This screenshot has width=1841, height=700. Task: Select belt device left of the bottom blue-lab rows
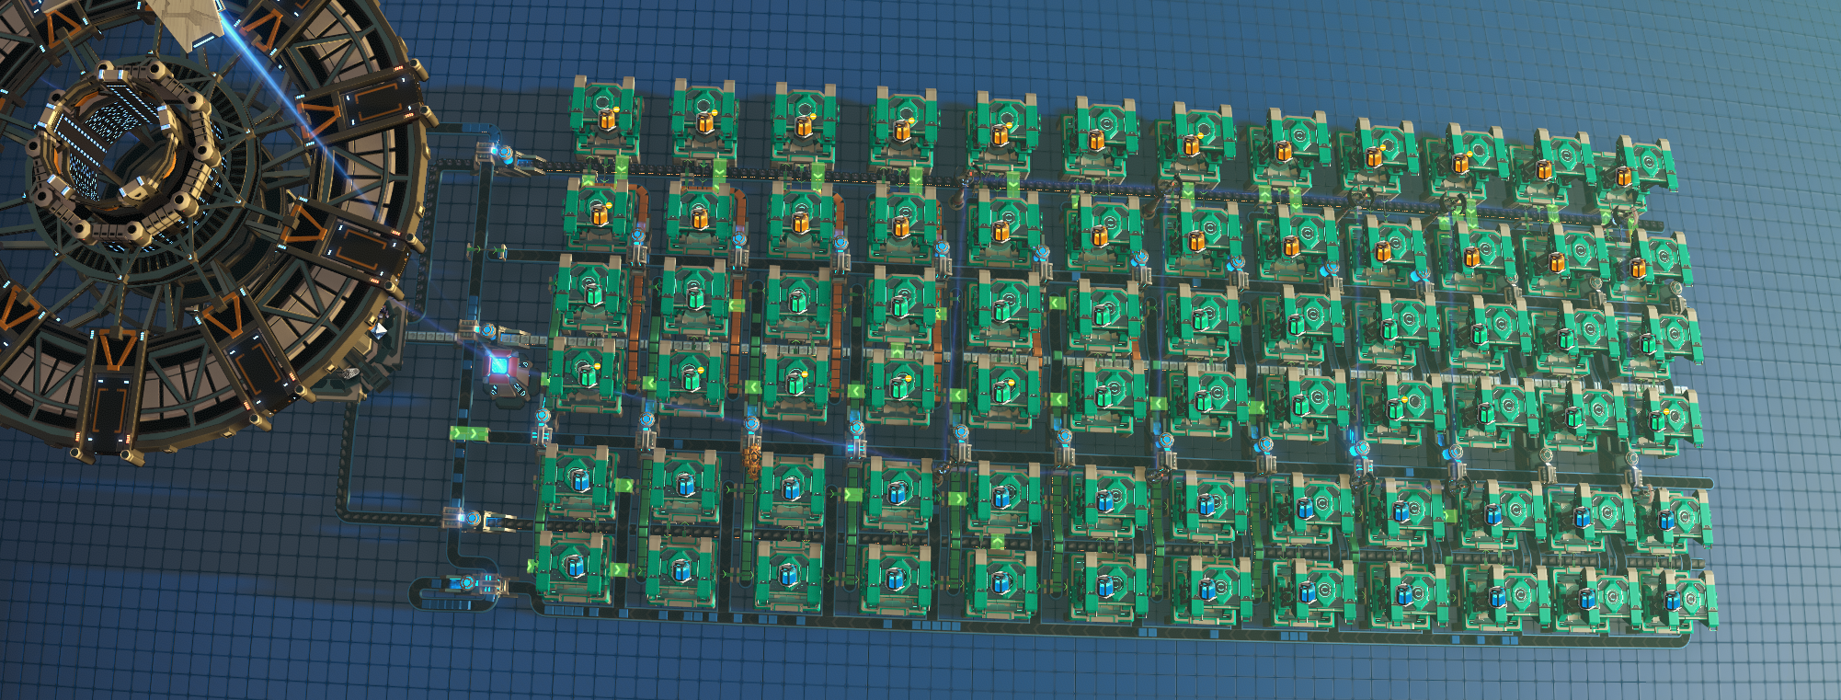click(471, 519)
